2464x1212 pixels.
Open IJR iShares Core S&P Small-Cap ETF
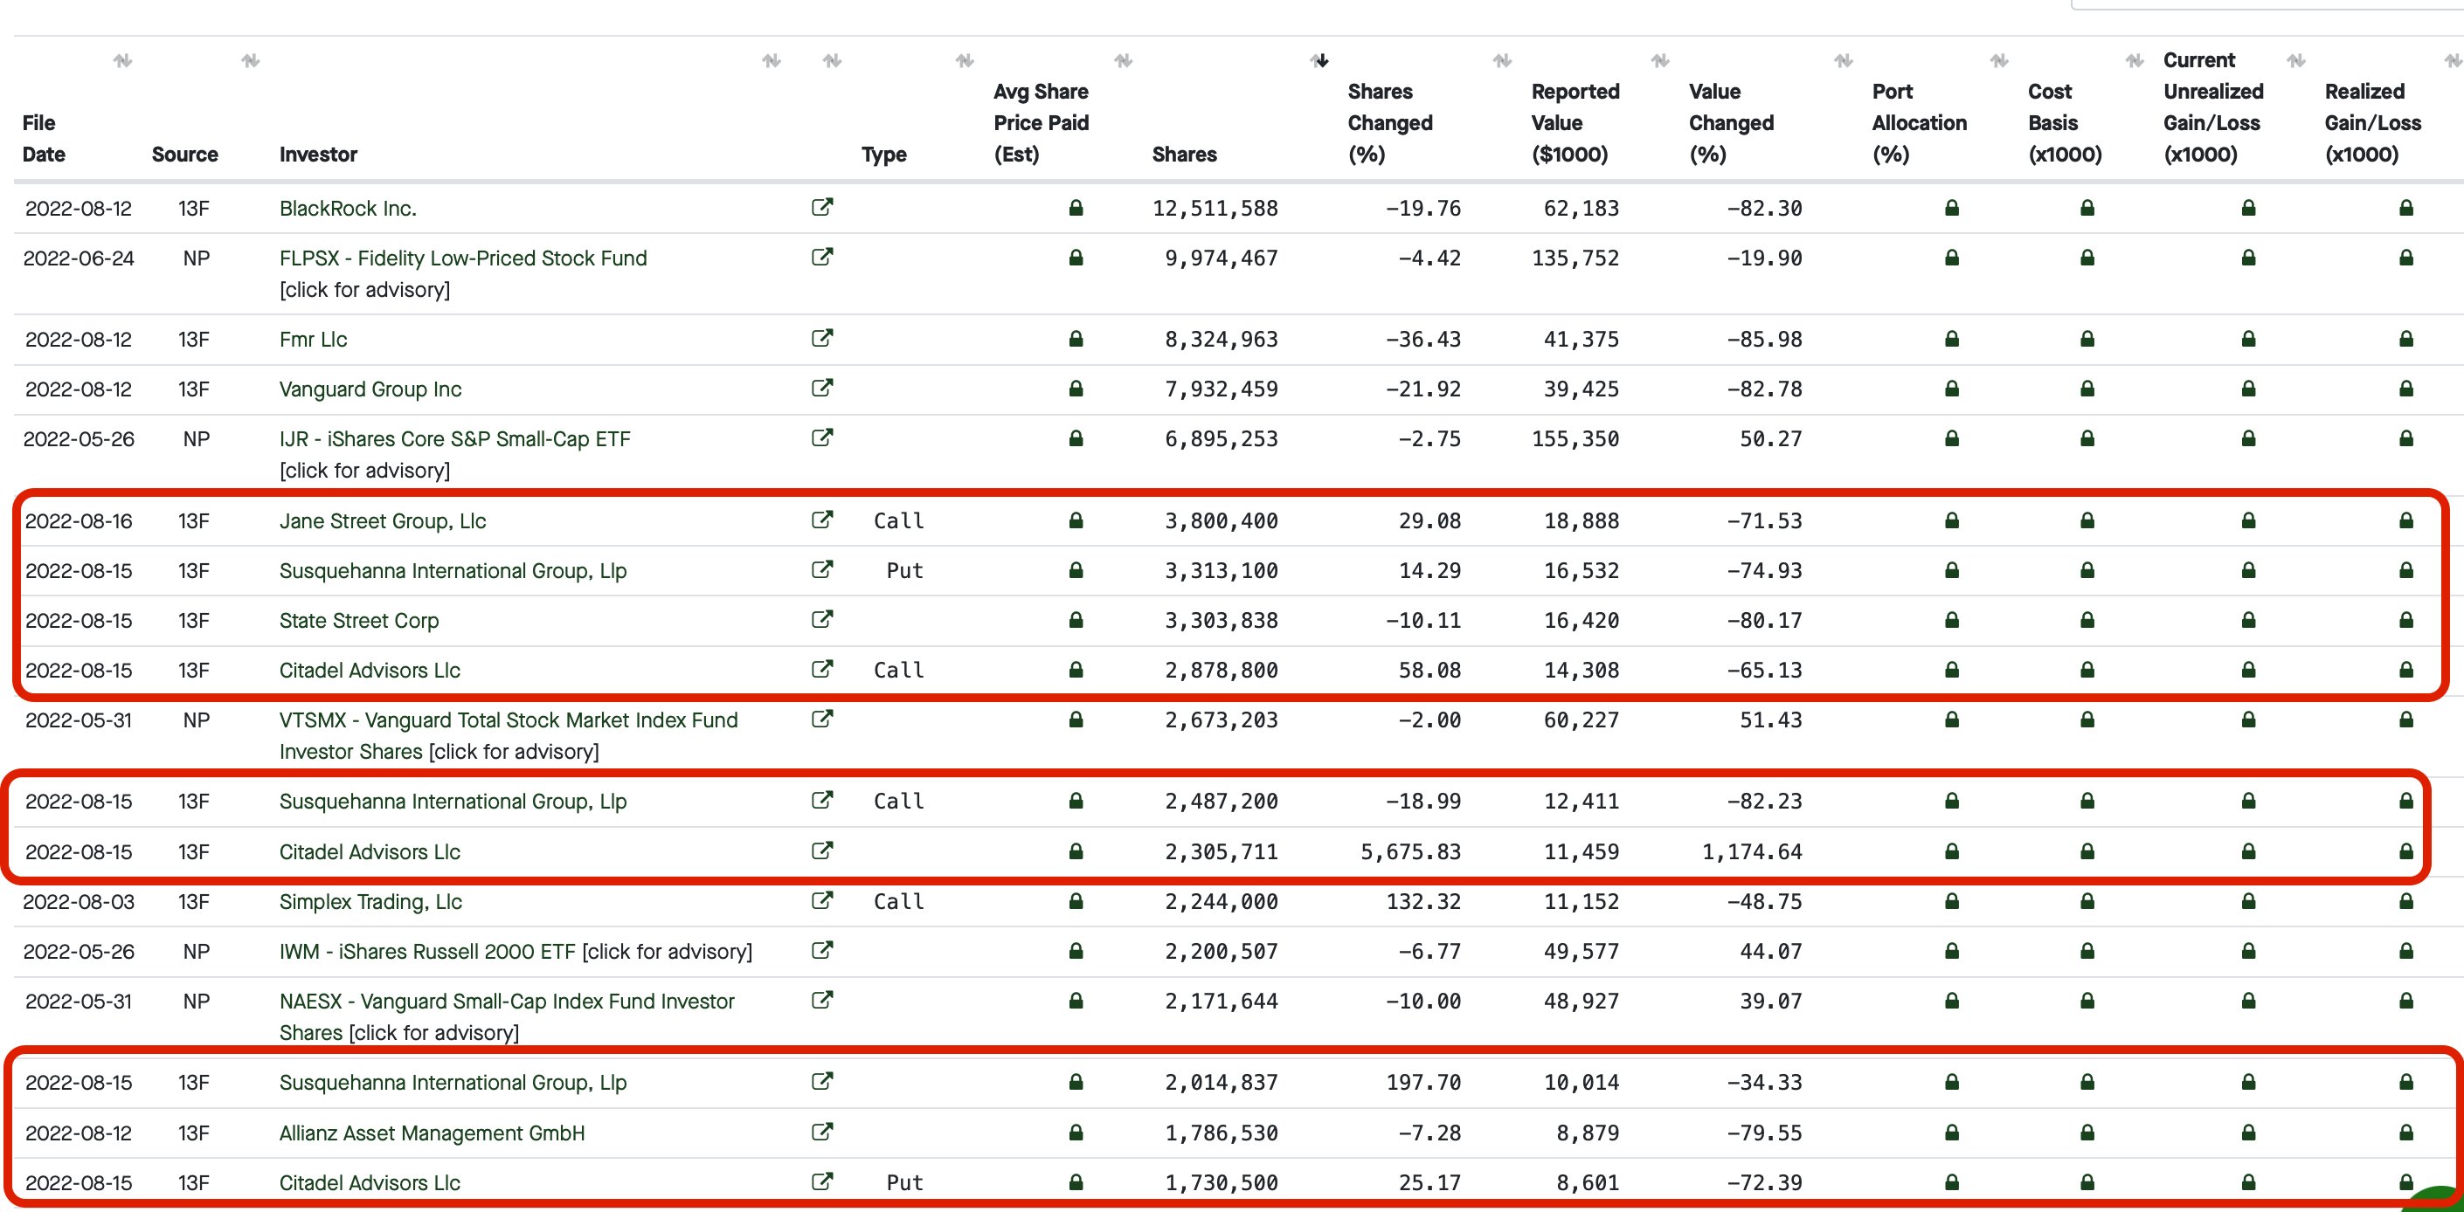point(454,438)
